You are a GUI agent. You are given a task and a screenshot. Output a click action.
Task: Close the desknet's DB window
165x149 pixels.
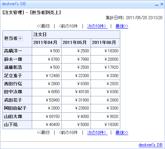click(162, 4)
